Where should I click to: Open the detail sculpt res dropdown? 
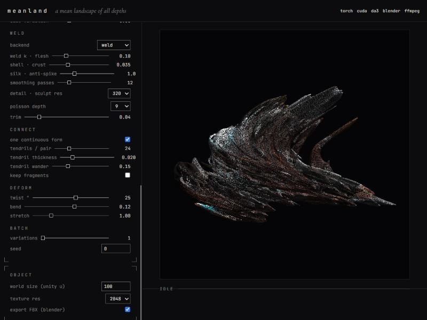(119, 93)
